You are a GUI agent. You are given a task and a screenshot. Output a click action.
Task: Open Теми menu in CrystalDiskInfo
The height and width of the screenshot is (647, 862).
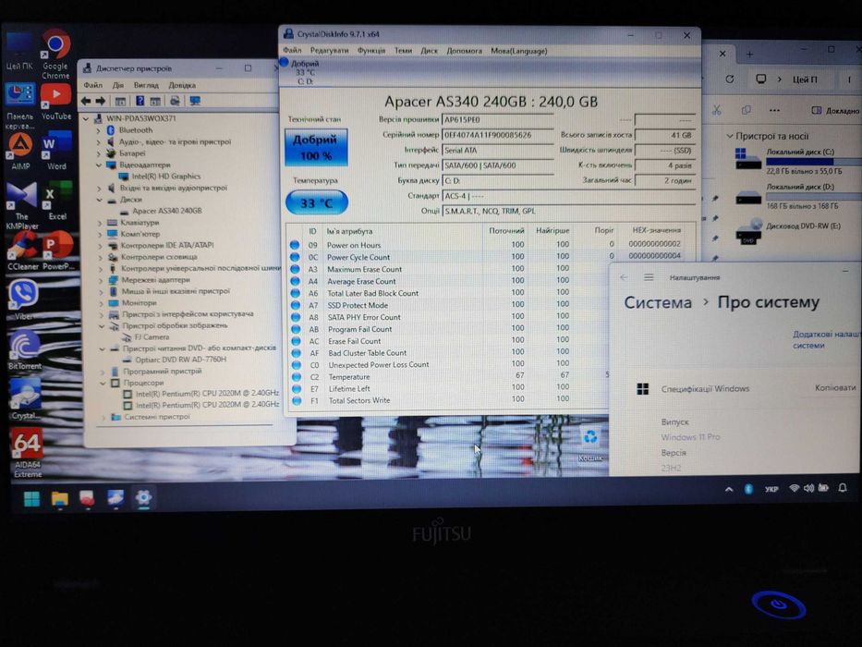pyautogui.click(x=403, y=51)
